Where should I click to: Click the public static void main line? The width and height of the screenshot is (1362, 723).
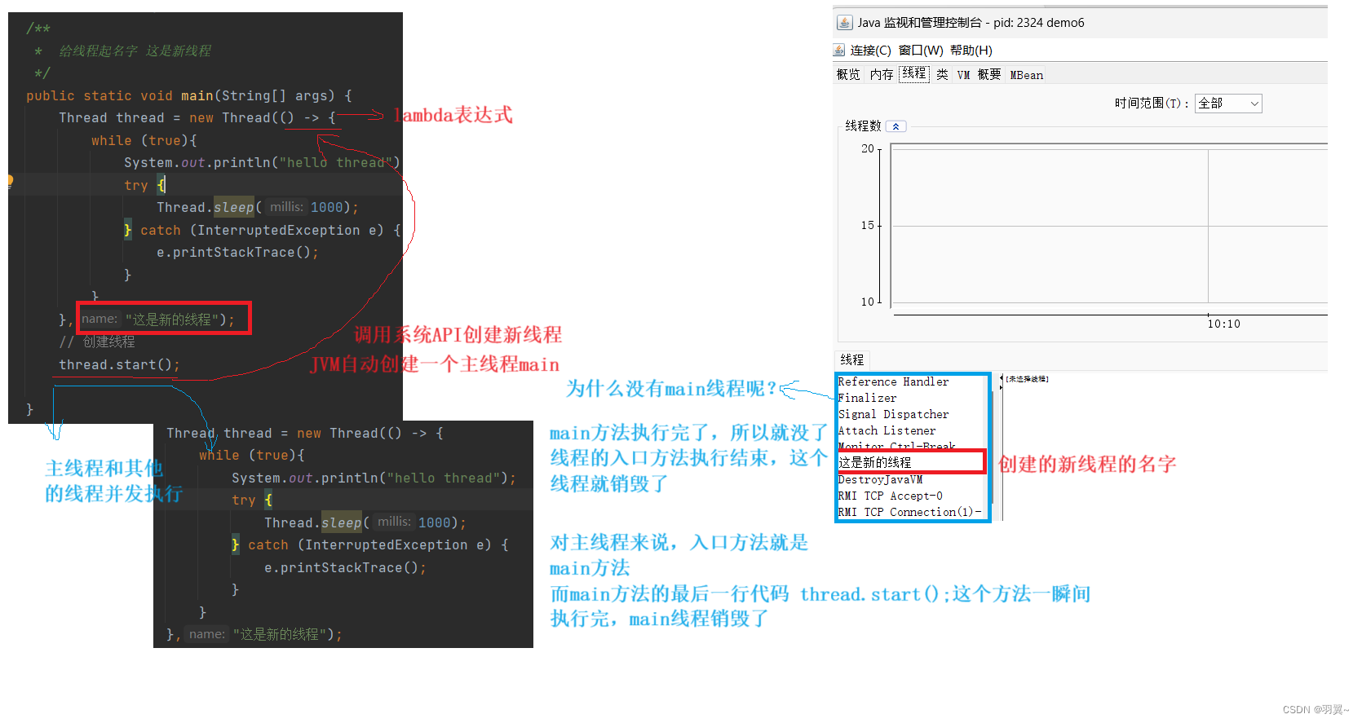[189, 95]
